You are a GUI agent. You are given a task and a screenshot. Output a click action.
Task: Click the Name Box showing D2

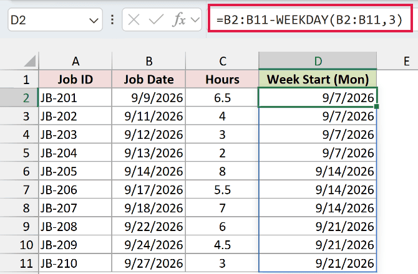coord(55,20)
